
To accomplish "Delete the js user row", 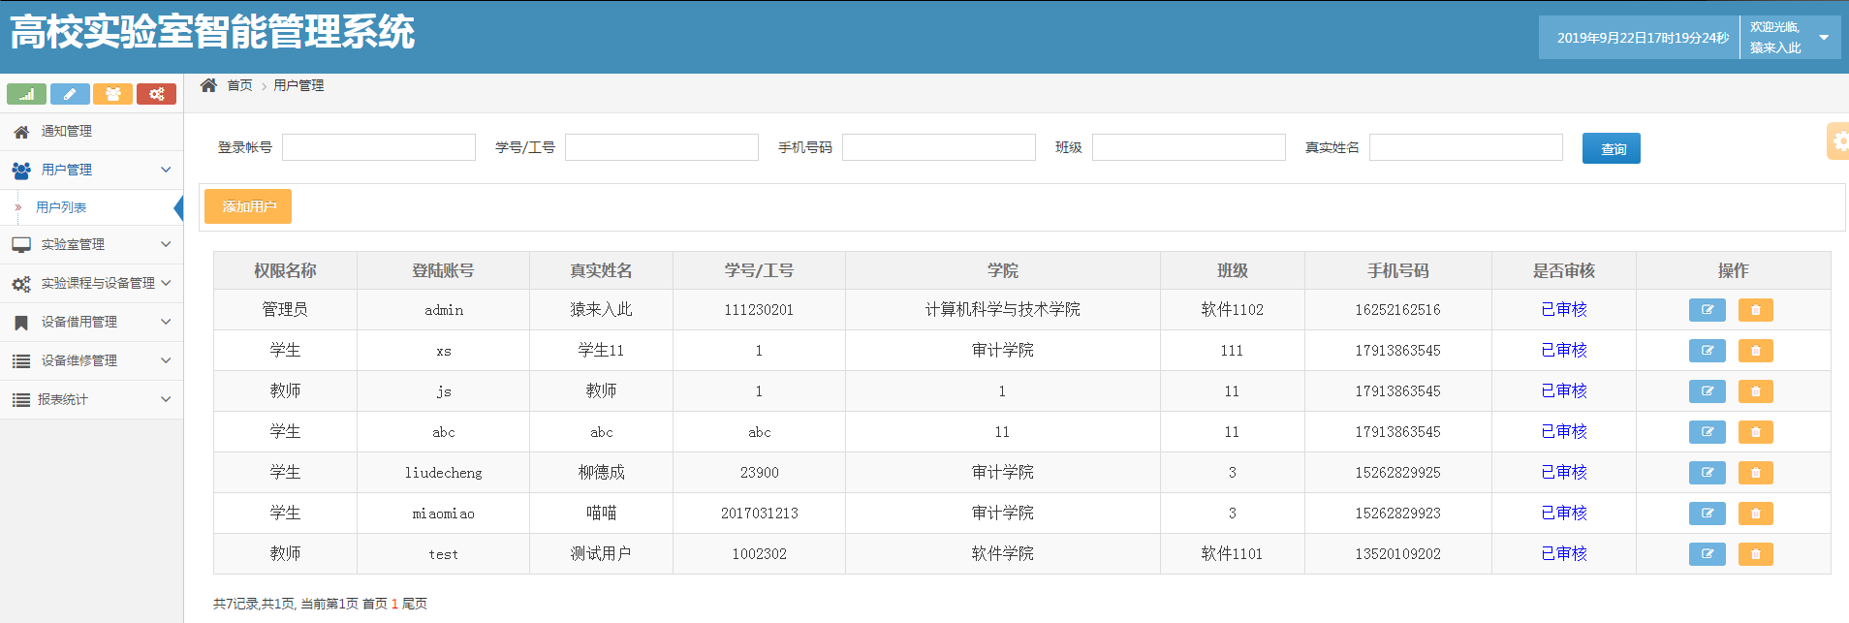I will (1756, 391).
